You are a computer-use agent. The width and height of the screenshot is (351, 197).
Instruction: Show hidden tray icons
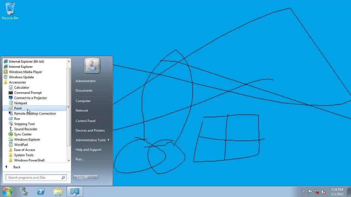pos(303,192)
